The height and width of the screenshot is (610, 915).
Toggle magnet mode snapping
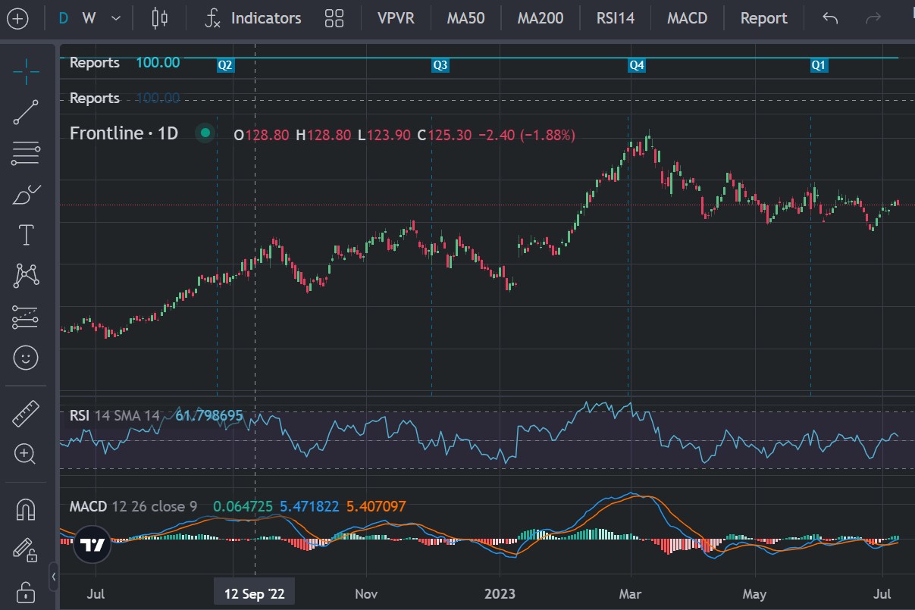click(x=27, y=510)
